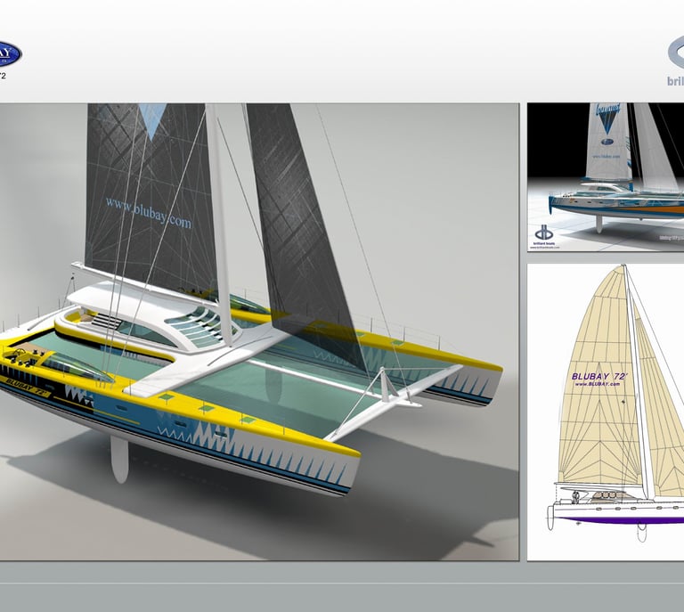Click the blue oval Blubay logo
Image resolution: width=684 pixels, height=612 pixels.
(x=10, y=54)
